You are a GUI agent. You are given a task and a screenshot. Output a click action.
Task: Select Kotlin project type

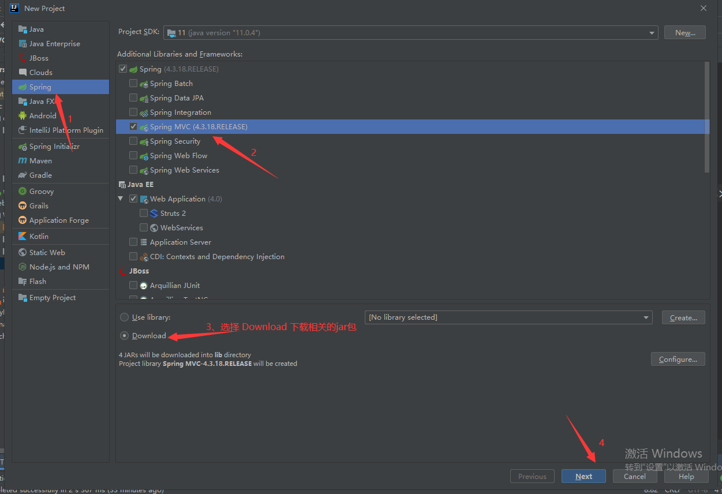tap(61, 237)
